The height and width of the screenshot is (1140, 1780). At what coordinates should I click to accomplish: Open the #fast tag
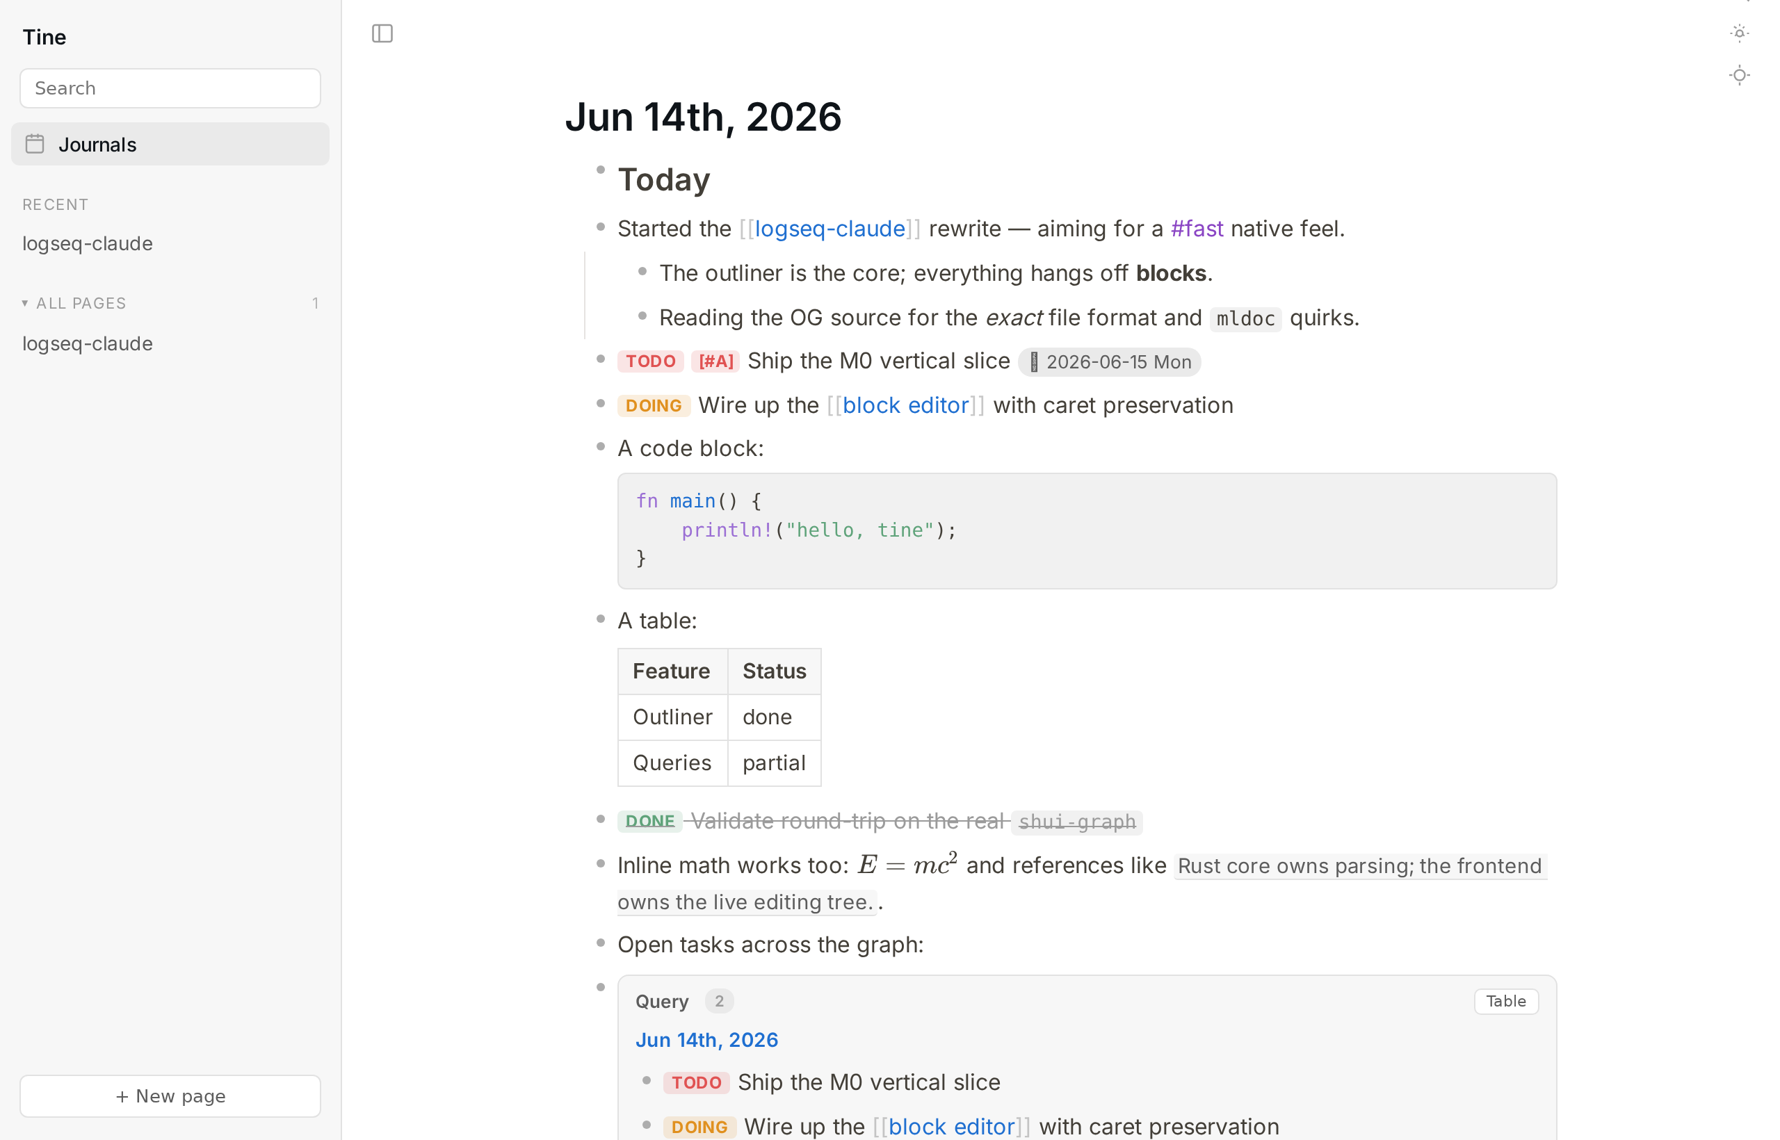pyautogui.click(x=1197, y=229)
